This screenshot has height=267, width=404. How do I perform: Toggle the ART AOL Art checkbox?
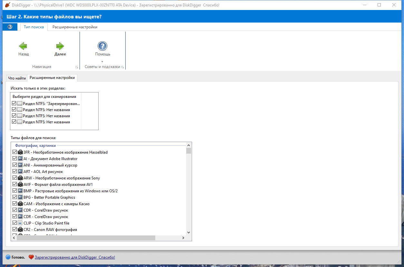[x=14, y=171]
